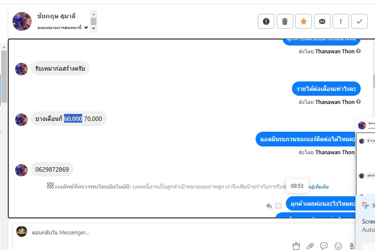Attach a file with paperclip icon
The image size is (375, 250).
coord(310,246)
